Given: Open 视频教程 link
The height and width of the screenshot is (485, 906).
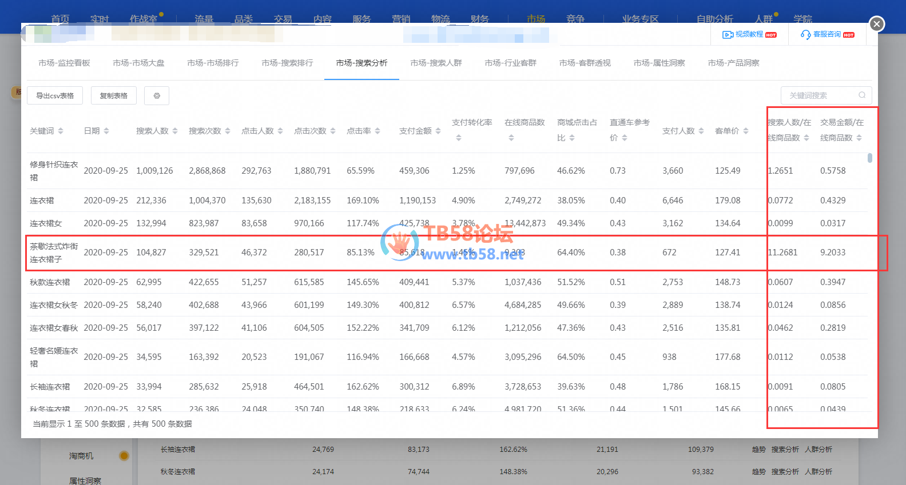Looking at the screenshot, I should pyautogui.click(x=749, y=35).
